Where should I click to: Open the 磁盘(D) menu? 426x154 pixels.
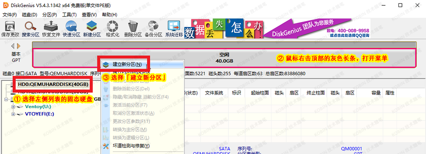(x=29, y=15)
